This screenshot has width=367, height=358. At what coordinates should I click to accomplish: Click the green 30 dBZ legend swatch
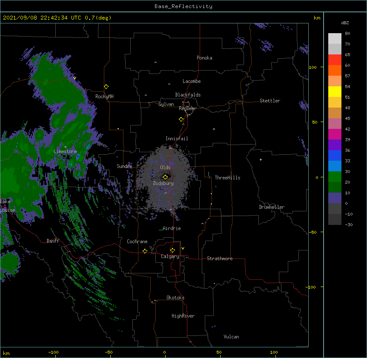(335, 177)
